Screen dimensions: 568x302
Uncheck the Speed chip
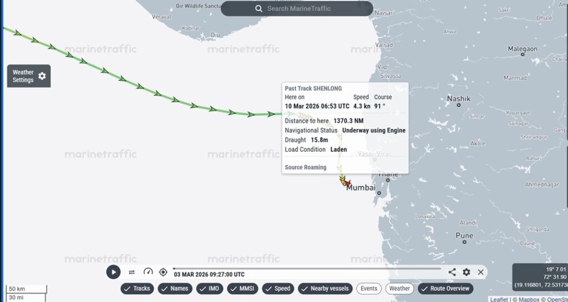pos(278,289)
